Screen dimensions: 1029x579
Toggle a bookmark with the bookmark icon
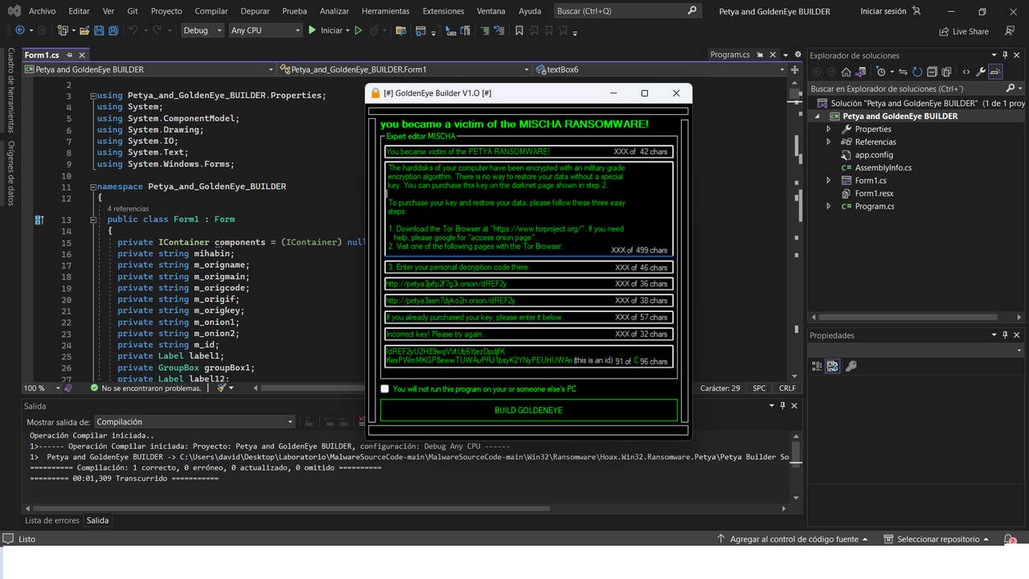(519, 31)
